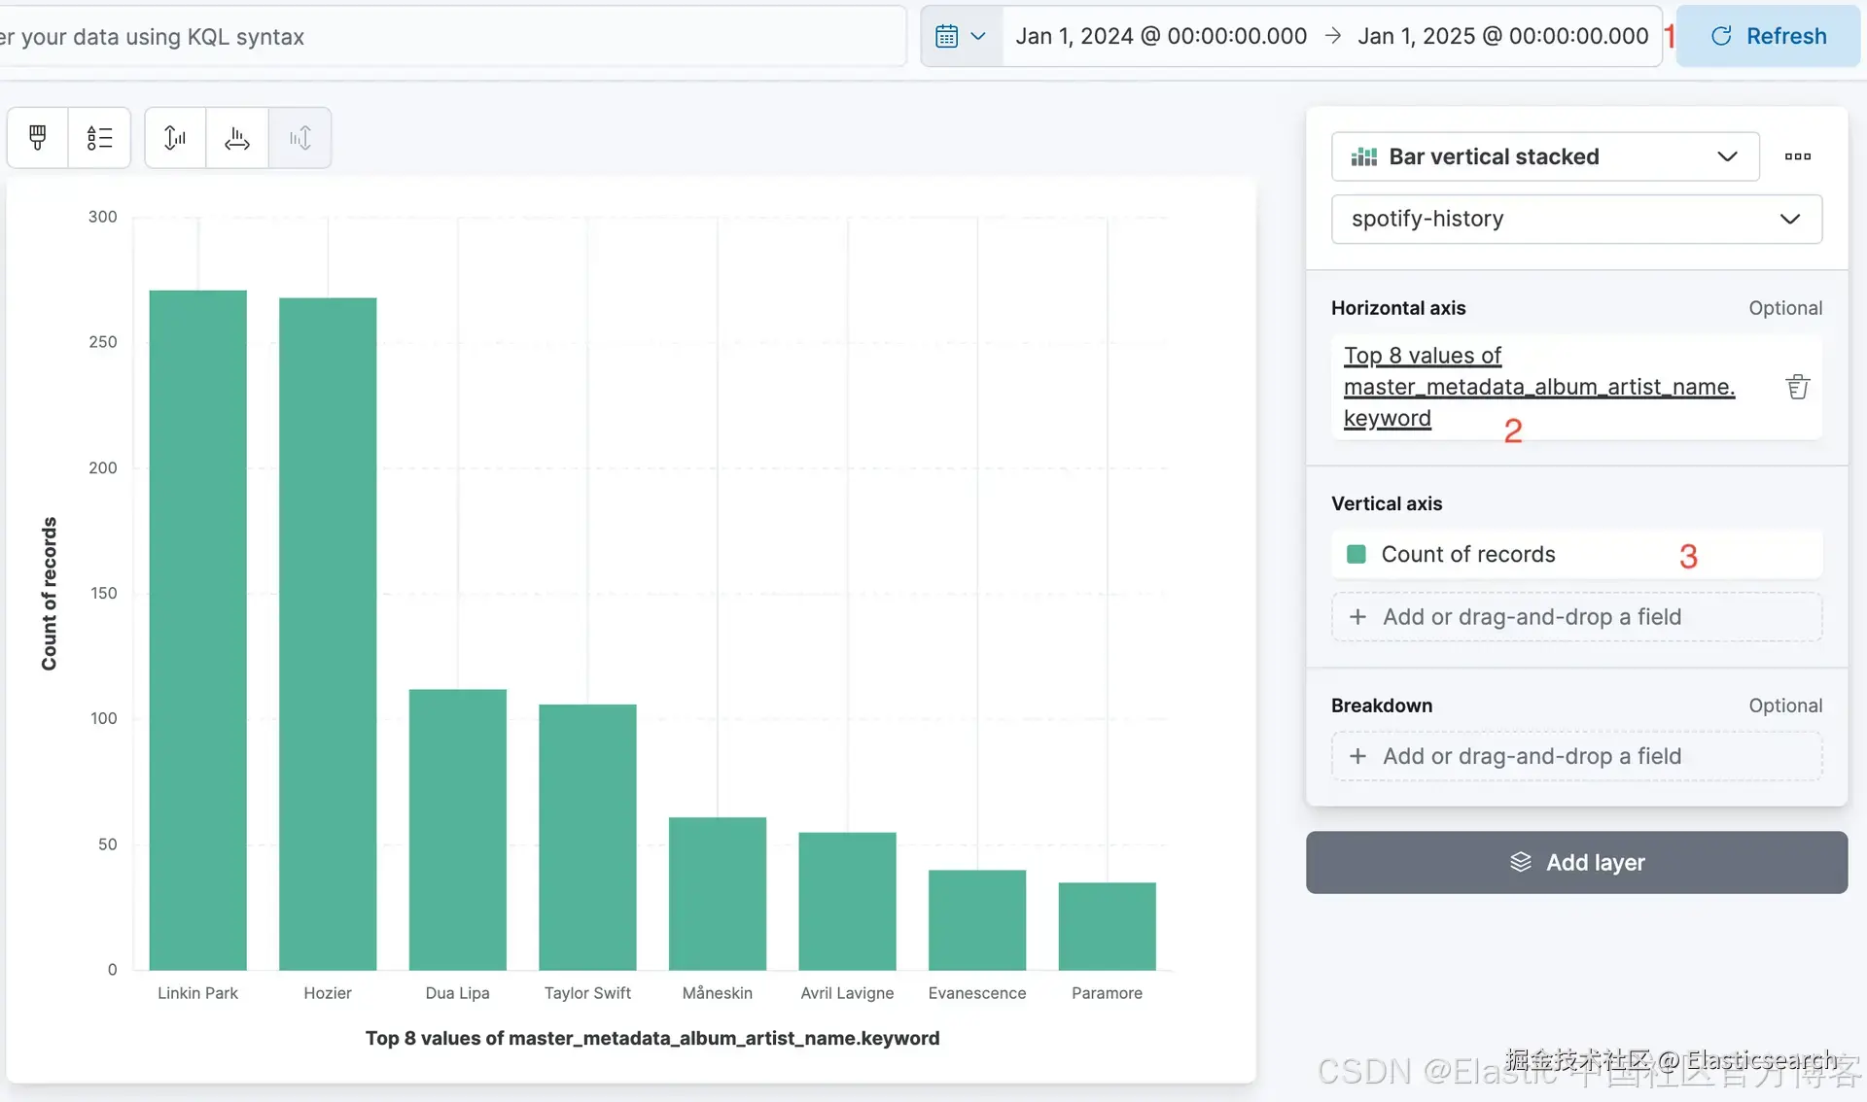The width and height of the screenshot is (1867, 1102).
Task: Click the start date Jan 1, 2024
Action: (x=1161, y=37)
